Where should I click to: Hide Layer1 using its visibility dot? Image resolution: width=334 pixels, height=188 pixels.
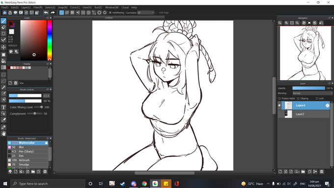click(279, 106)
